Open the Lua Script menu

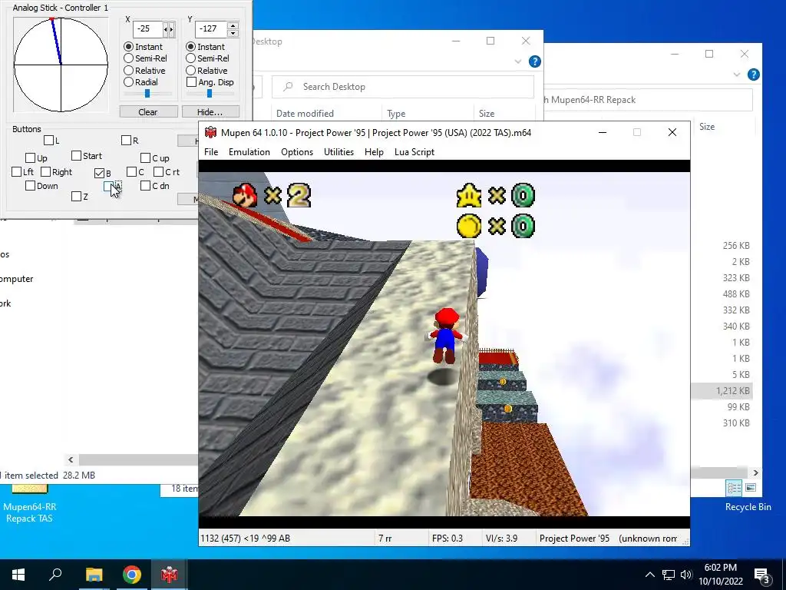(414, 152)
